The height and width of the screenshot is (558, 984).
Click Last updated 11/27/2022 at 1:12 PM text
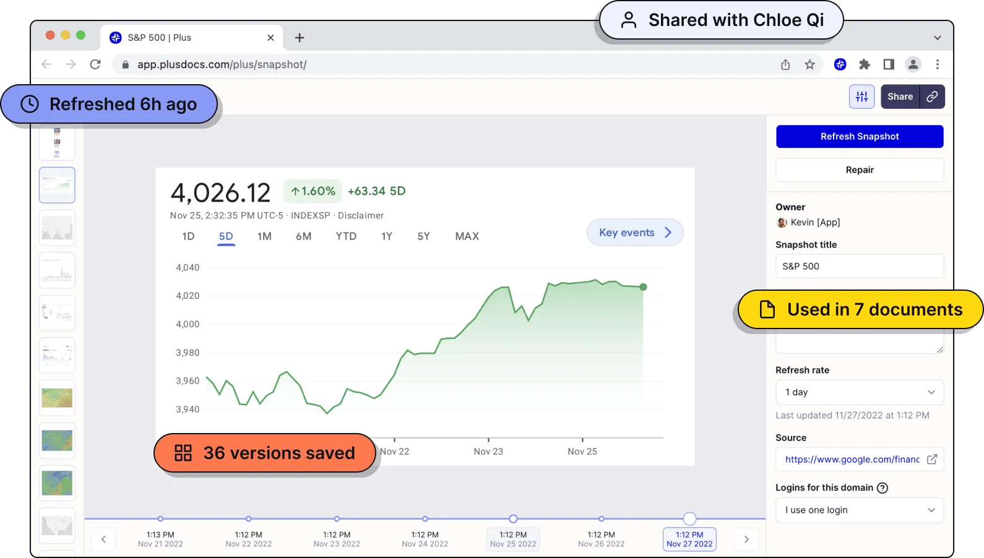click(852, 416)
